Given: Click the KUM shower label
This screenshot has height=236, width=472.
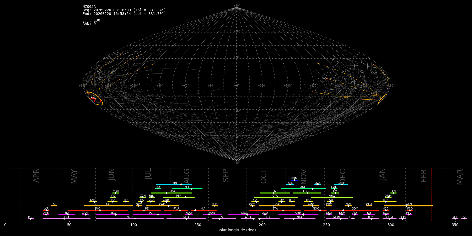Looking at the screenshot, I should coord(294,179).
